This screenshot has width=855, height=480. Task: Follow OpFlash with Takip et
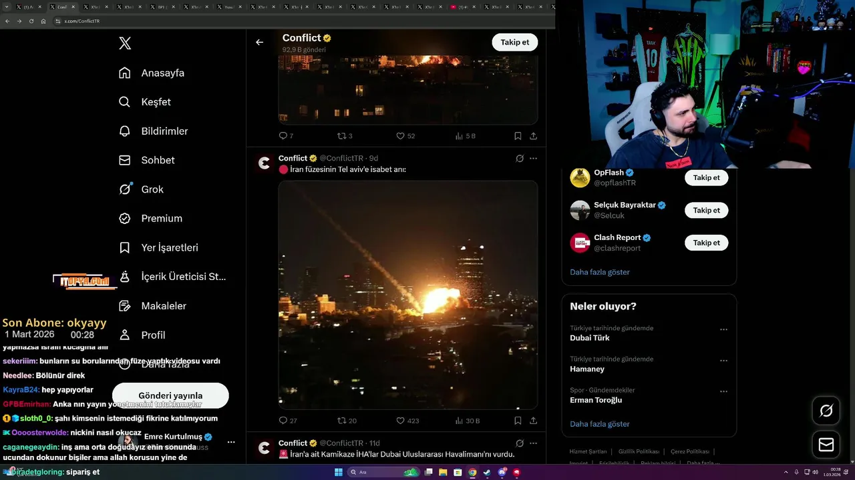[x=706, y=178]
